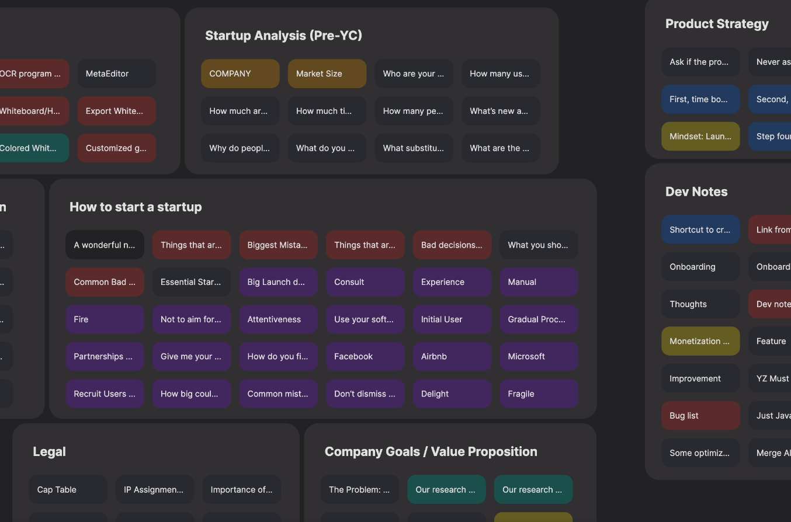
Task: Open the MetaEditor note card
Action: (116, 74)
